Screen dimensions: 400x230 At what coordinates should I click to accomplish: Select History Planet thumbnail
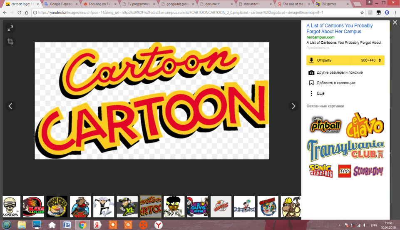244,207
